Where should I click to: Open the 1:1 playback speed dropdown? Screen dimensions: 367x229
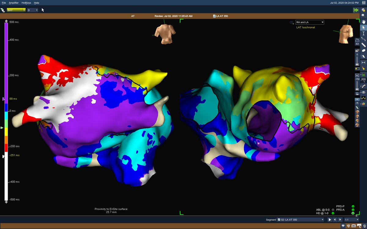point(352,220)
